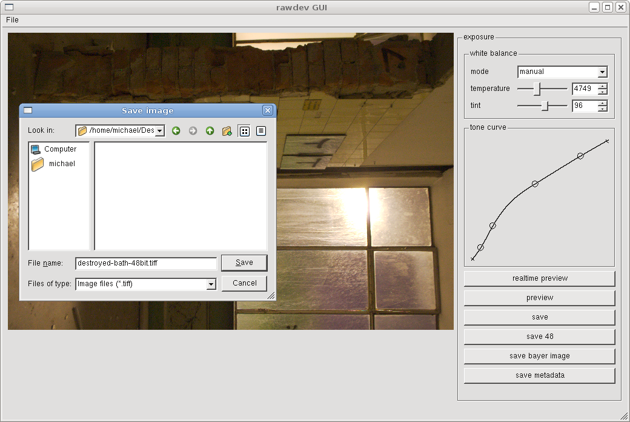Screen dimensions: 630x422
Task: Open the Files of type dropdown
Action: click(x=211, y=284)
